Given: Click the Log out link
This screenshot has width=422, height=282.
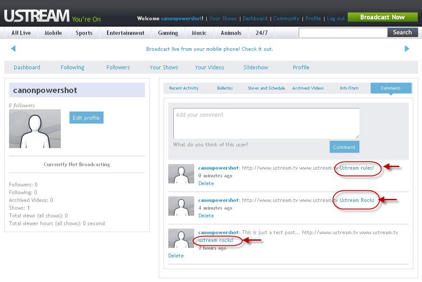Looking at the screenshot, I should pyautogui.click(x=336, y=19).
